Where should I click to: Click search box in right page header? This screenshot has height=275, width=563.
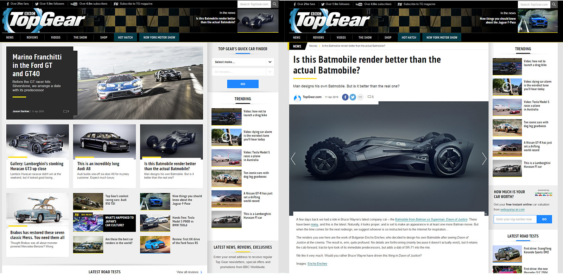[x=534, y=4]
